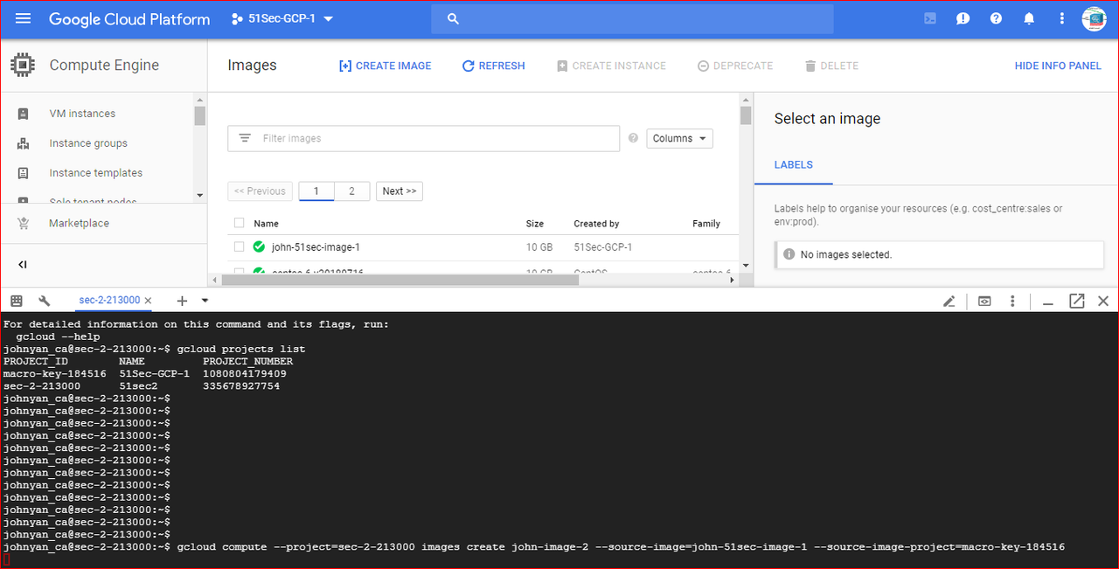Open Instance templates in the sidebar
Image resolution: width=1119 pixels, height=569 pixels.
(96, 173)
